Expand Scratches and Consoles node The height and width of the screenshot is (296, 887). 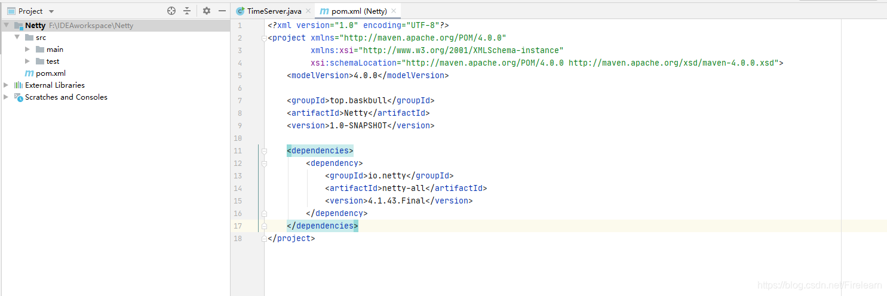click(7, 97)
